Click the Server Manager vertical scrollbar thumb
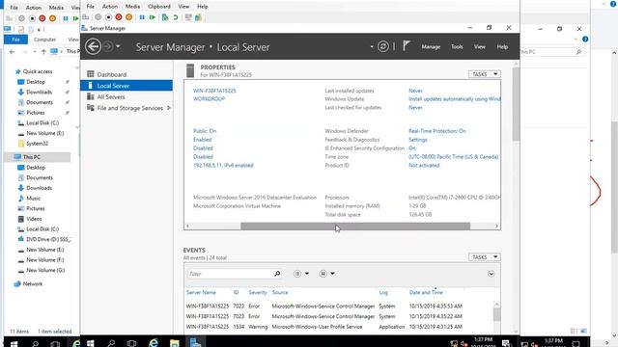618x347 pixels. point(516,104)
